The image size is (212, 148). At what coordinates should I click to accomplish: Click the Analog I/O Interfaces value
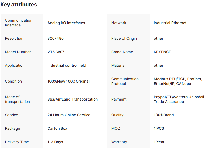[x=66, y=23]
